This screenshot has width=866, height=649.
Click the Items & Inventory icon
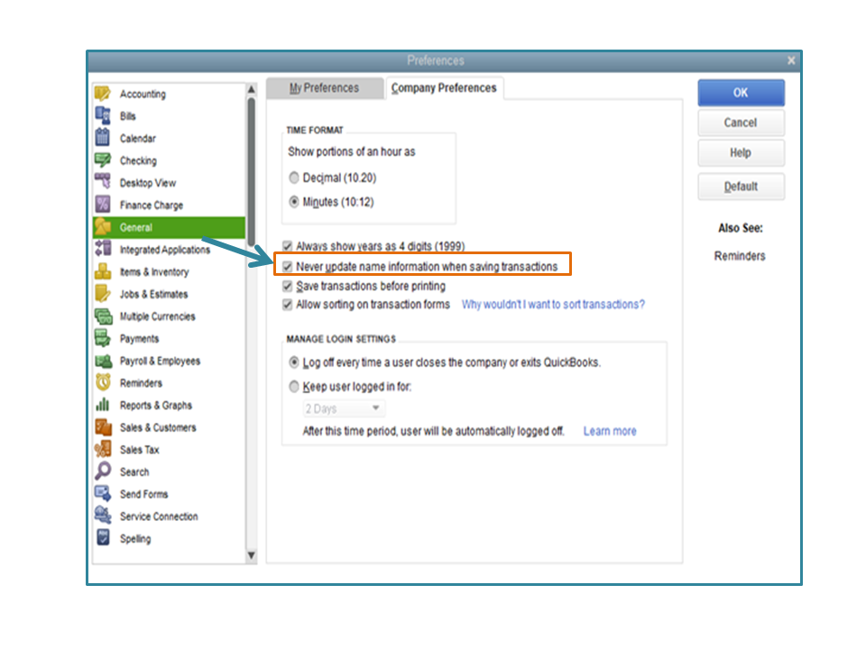point(102,271)
